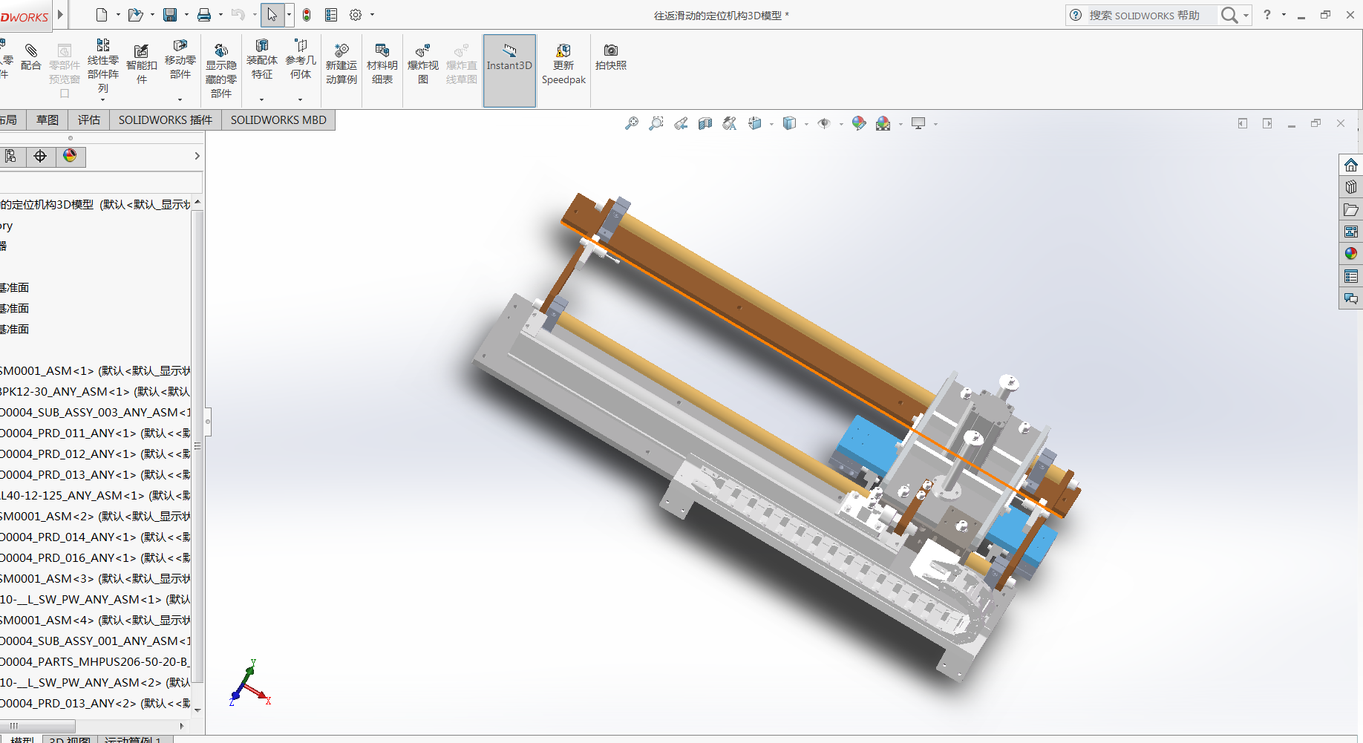Expand the Display Style cube dropdown
This screenshot has width=1363, height=743.
pos(806,124)
